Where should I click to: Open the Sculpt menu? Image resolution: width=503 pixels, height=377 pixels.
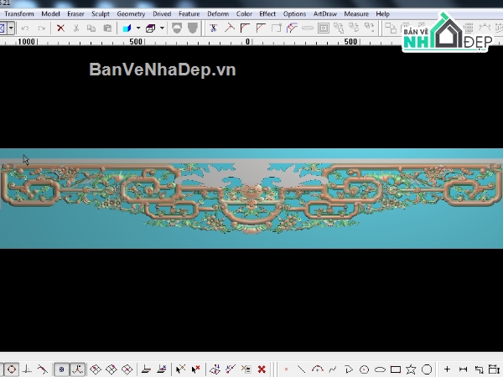coord(101,13)
